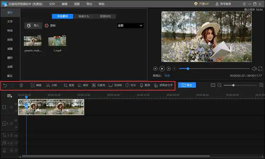The width and height of the screenshot is (265, 159).
Task: Open the 全部 filter dropdown
Action: (130, 26)
